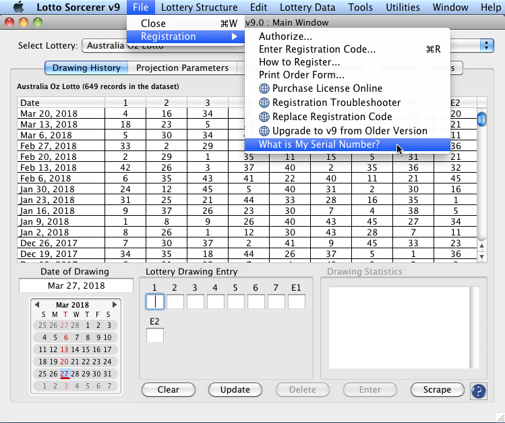Screen dimensions: 505x423
Task: Go to next month in calendar
Action: (x=115, y=305)
